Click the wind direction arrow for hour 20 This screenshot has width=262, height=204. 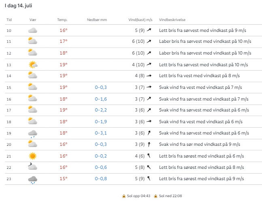(x=149, y=145)
